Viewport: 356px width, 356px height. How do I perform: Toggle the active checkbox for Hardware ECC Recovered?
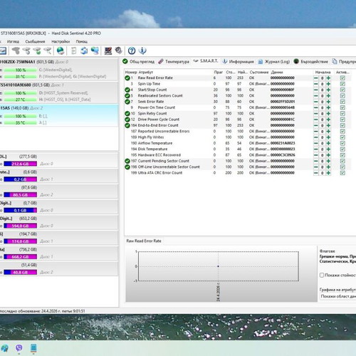coord(342,155)
